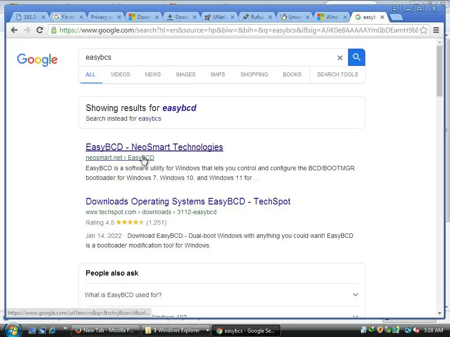The width and height of the screenshot is (450, 337).
Task: Click www.techspot.com downloads breadcrumb
Action: [151, 212]
